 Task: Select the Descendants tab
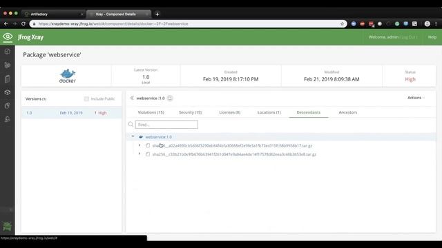pos(309,112)
